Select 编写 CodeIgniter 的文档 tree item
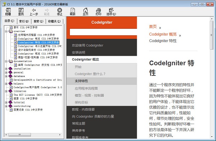The height and width of the screenshot is (141, 216). pos(40,65)
